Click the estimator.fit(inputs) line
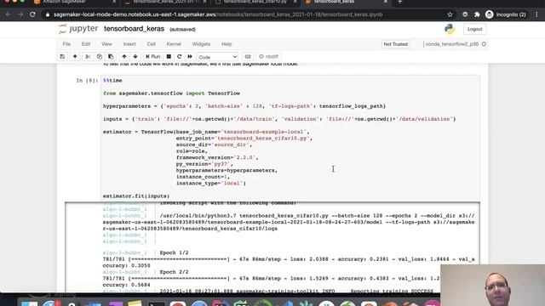545x306 pixels. [136, 196]
